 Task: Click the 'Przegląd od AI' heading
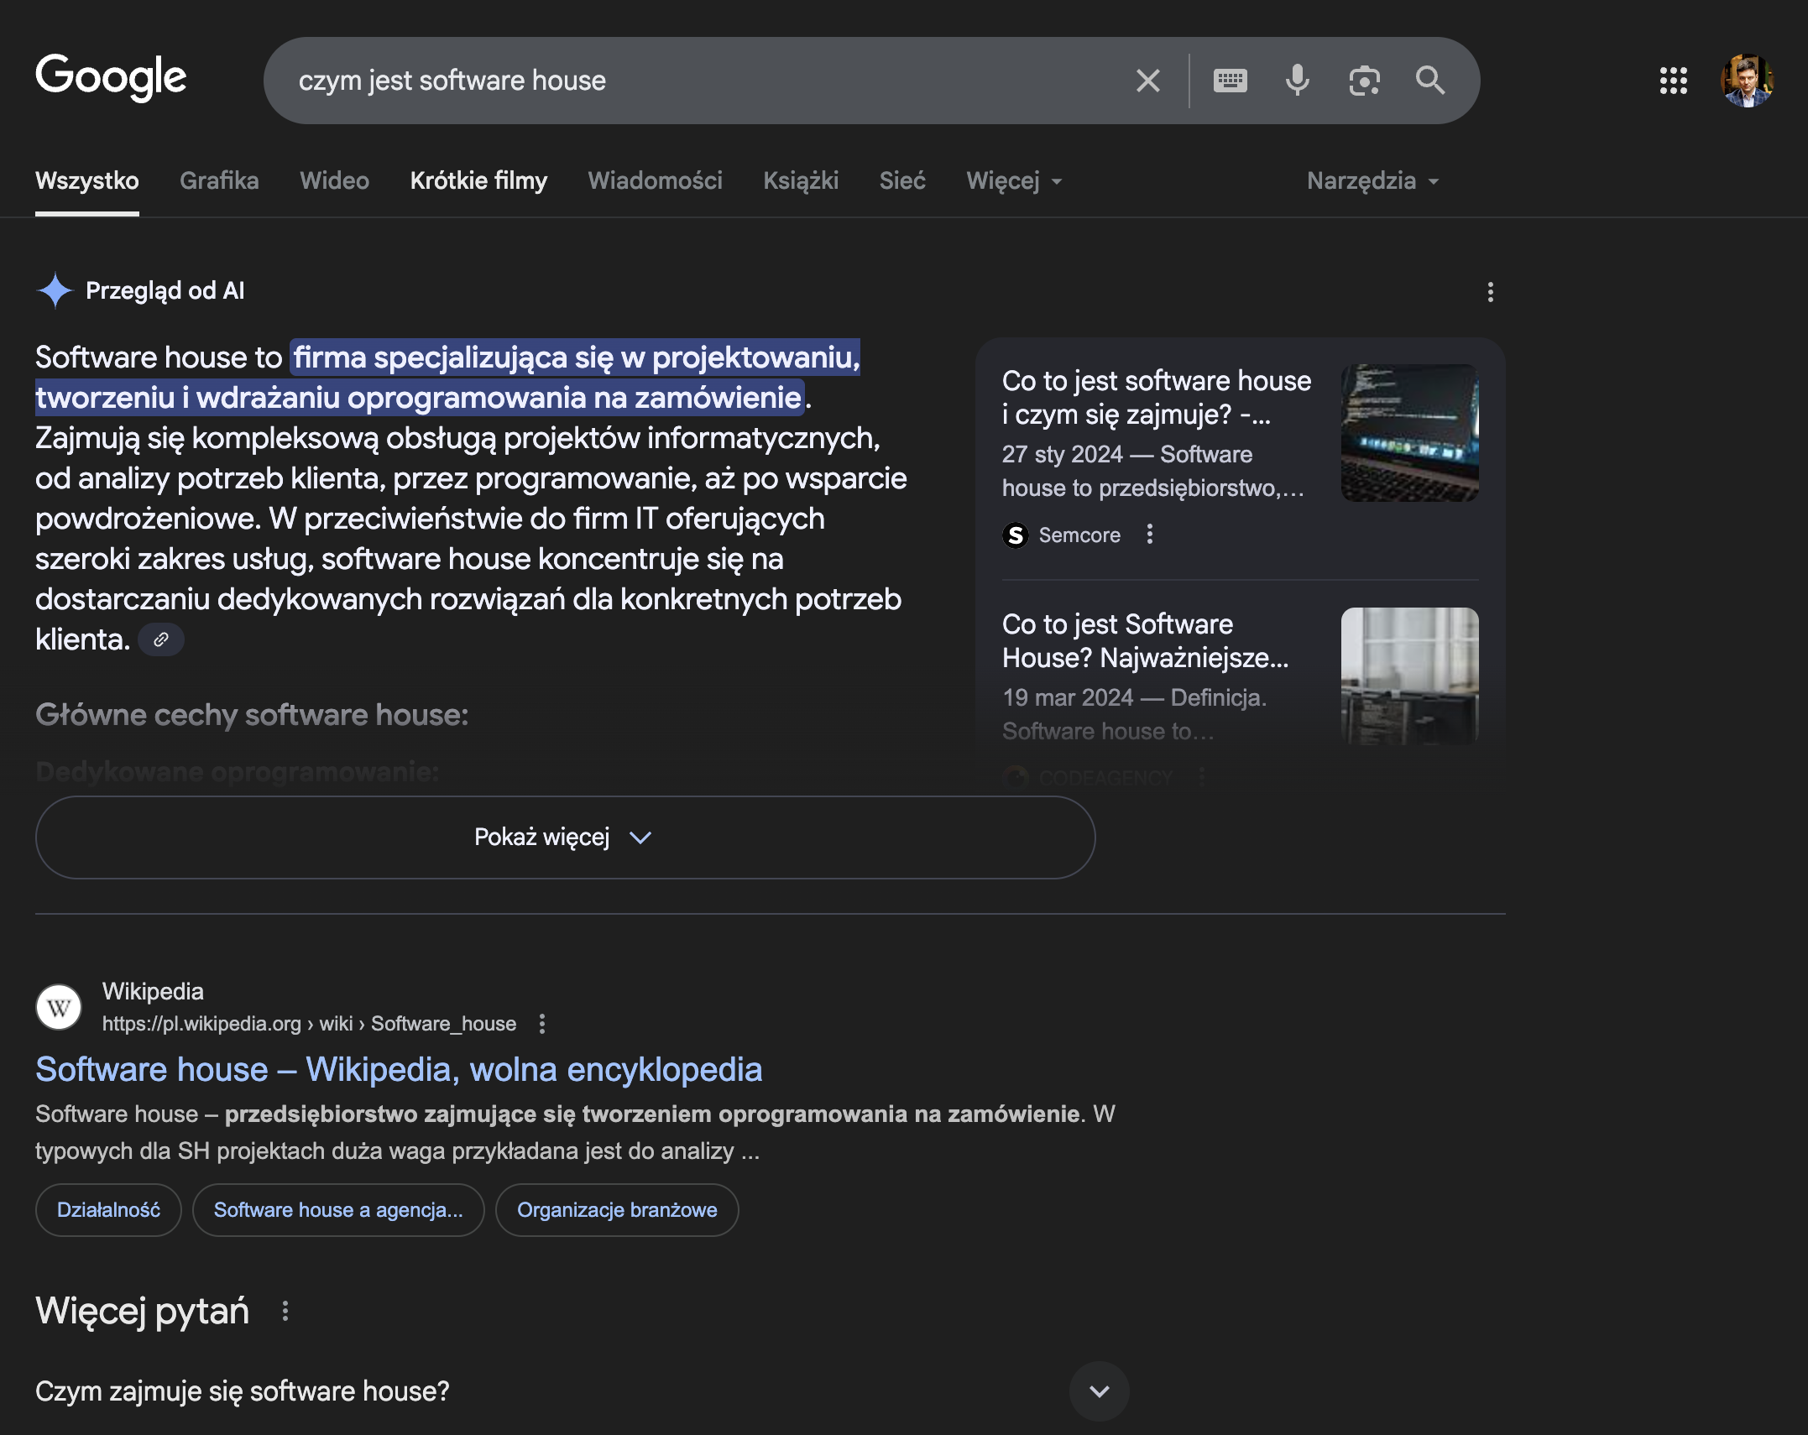click(x=165, y=290)
